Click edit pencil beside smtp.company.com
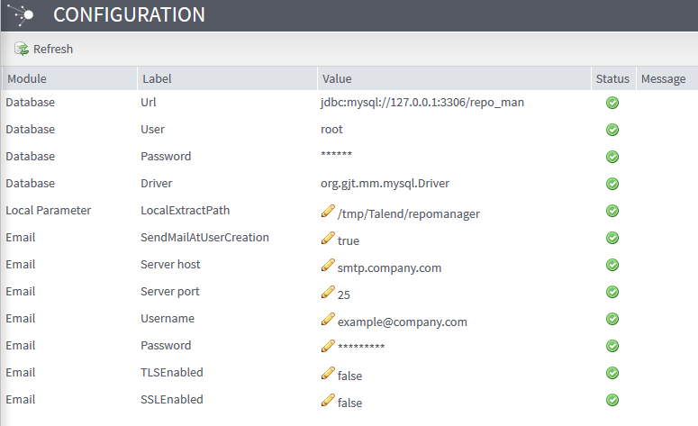This screenshot has width=698, height=426. coord(327,266)
